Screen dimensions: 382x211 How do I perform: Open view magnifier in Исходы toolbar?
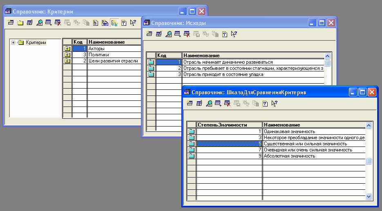pyautogui.click(x=168, y=34)
